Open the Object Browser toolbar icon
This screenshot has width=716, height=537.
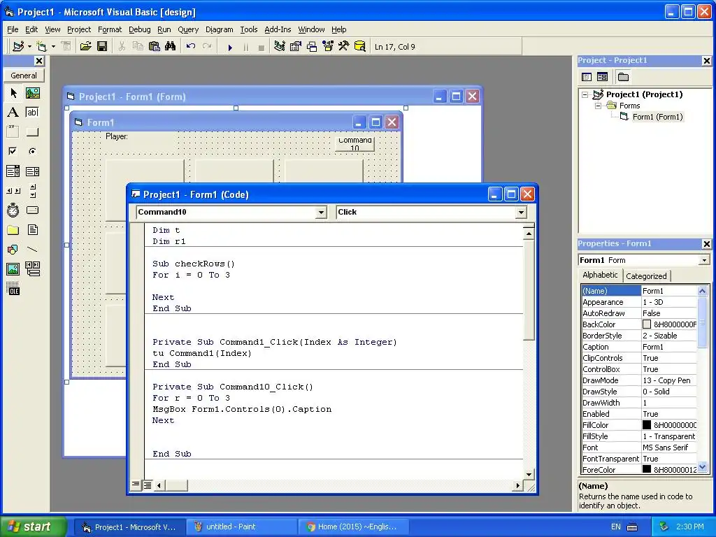tap(328, 46)
